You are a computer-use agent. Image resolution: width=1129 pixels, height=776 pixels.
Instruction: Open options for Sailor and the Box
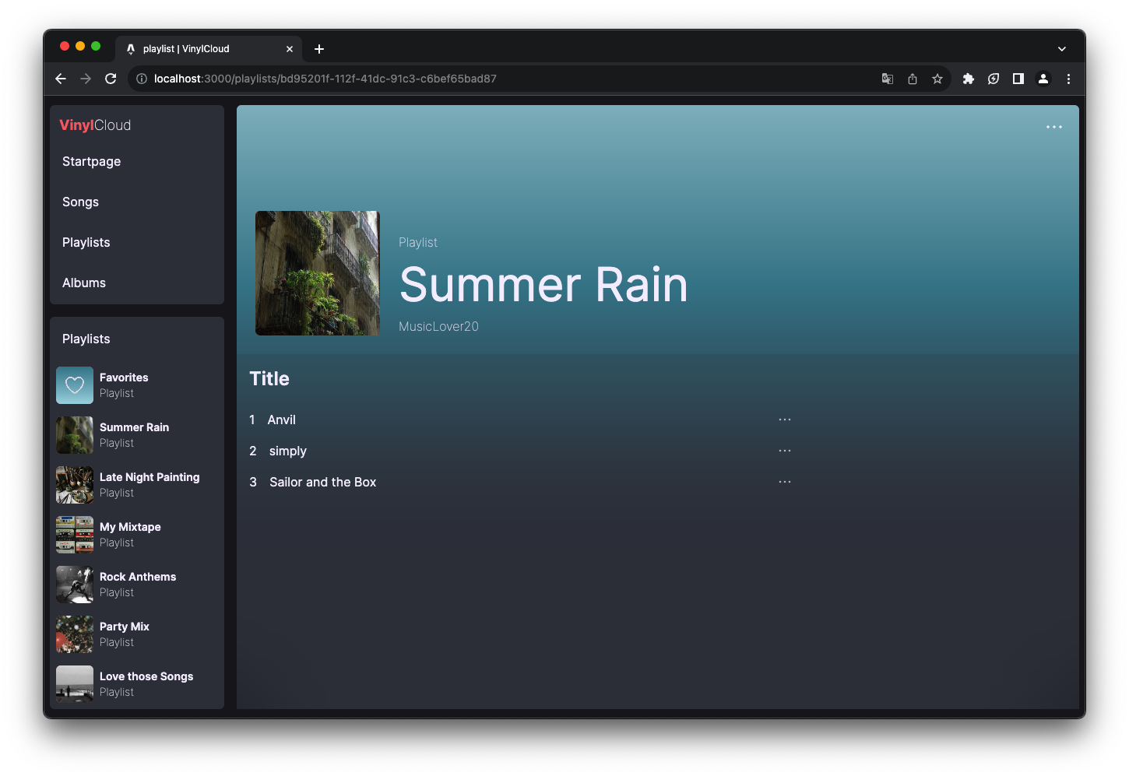click(784, 482)
